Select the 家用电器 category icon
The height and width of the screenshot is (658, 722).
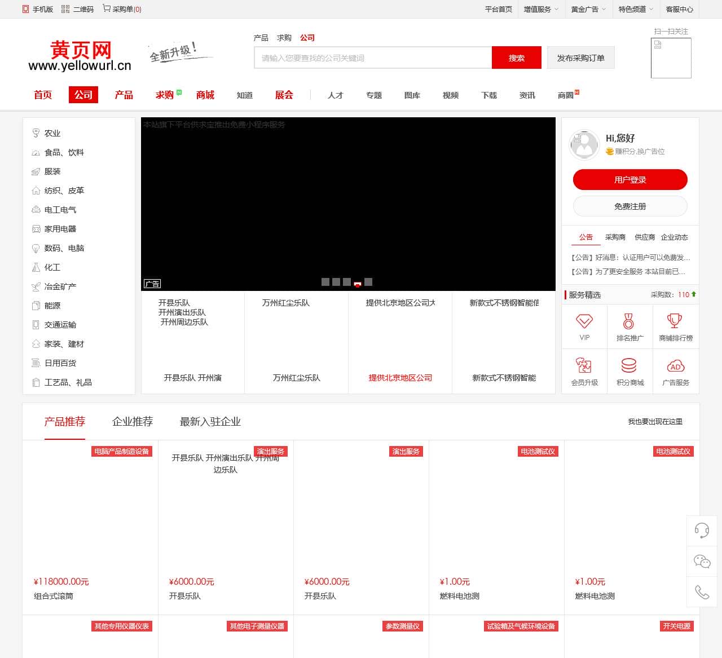(36, 229)
